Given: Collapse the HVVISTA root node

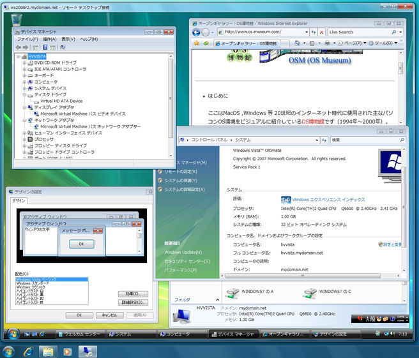Looking at the screenshot, I should (x=18, y=57).
